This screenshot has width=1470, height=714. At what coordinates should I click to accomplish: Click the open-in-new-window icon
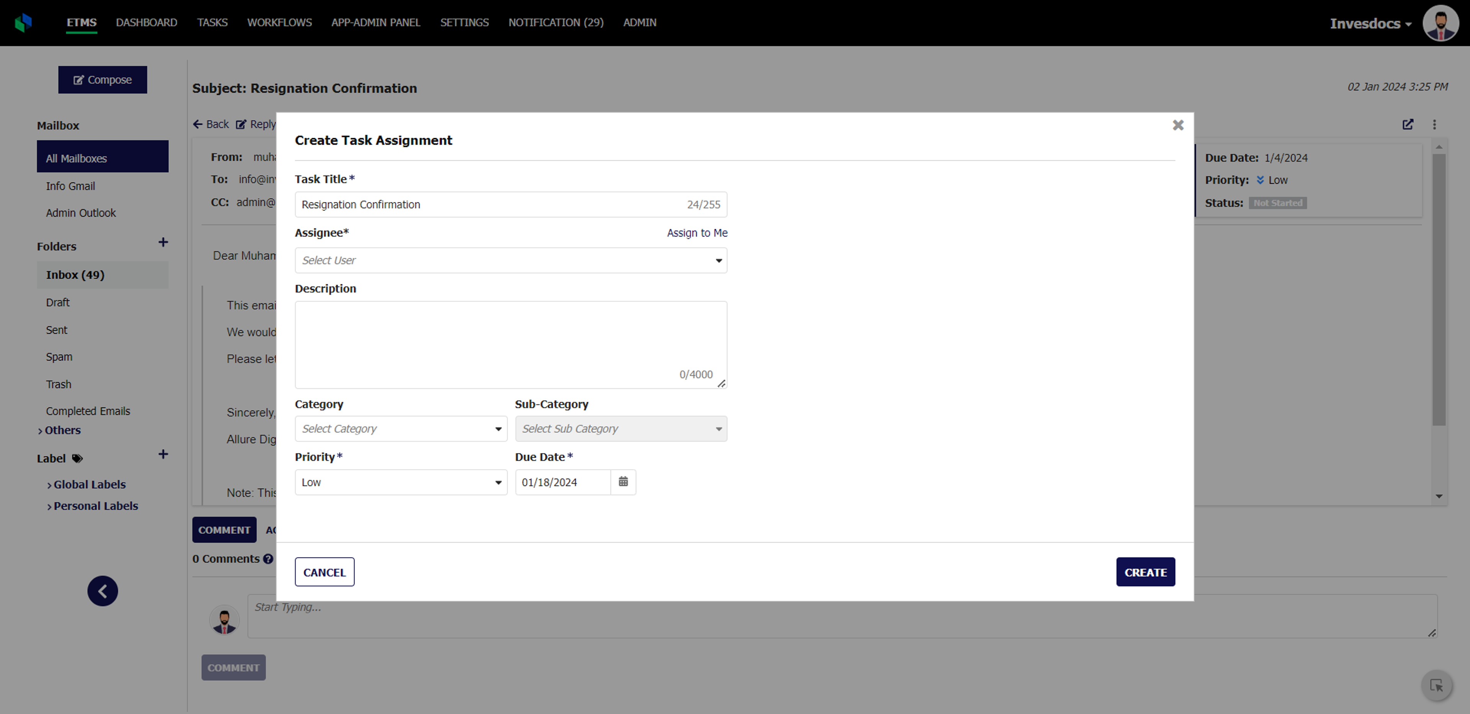[x=1408, y=124]
